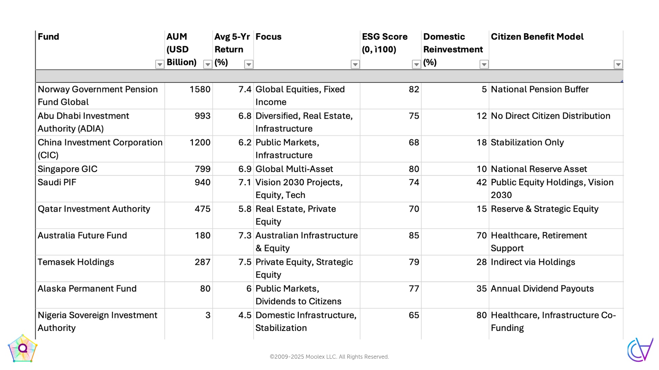The width and height of the screenshot is (659, 370).
Task: Click the Qatar Investment Authority ESG score 70
Action: 414,209
